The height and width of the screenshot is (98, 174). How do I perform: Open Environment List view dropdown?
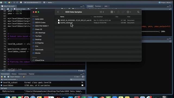point(77,77)
